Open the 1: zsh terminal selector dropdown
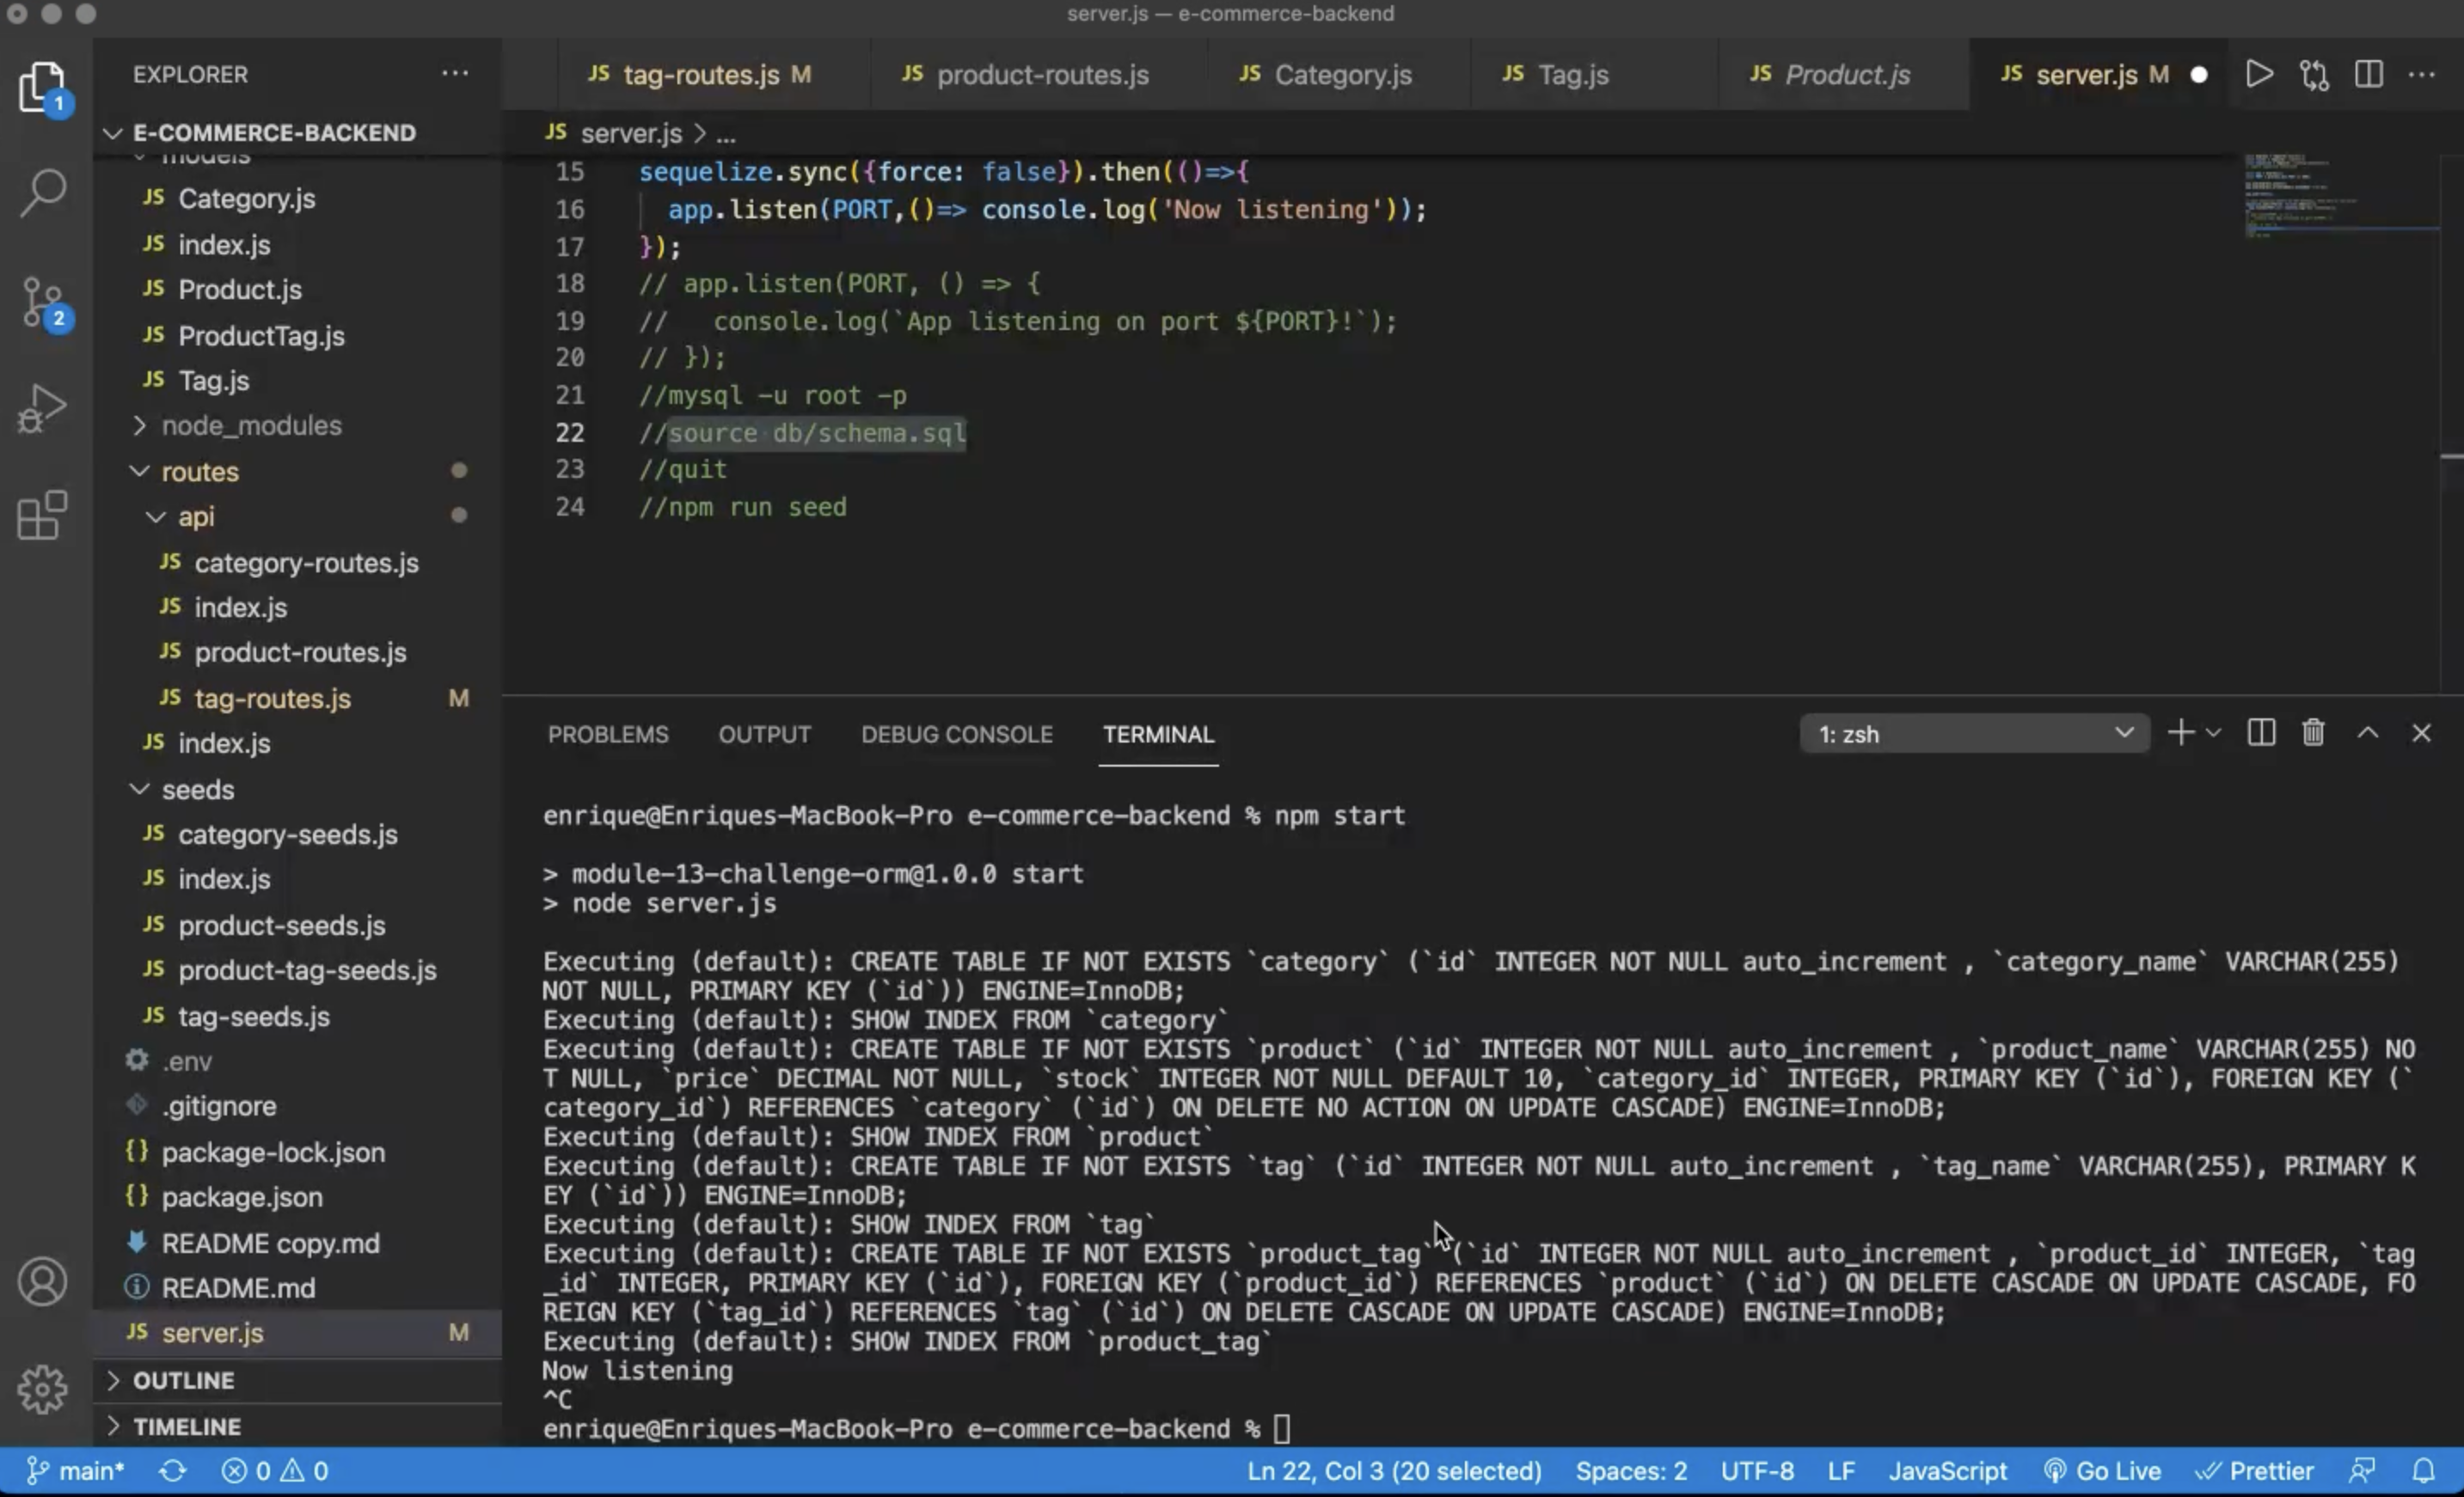 pyautogui.click(x=1973, y=735)
